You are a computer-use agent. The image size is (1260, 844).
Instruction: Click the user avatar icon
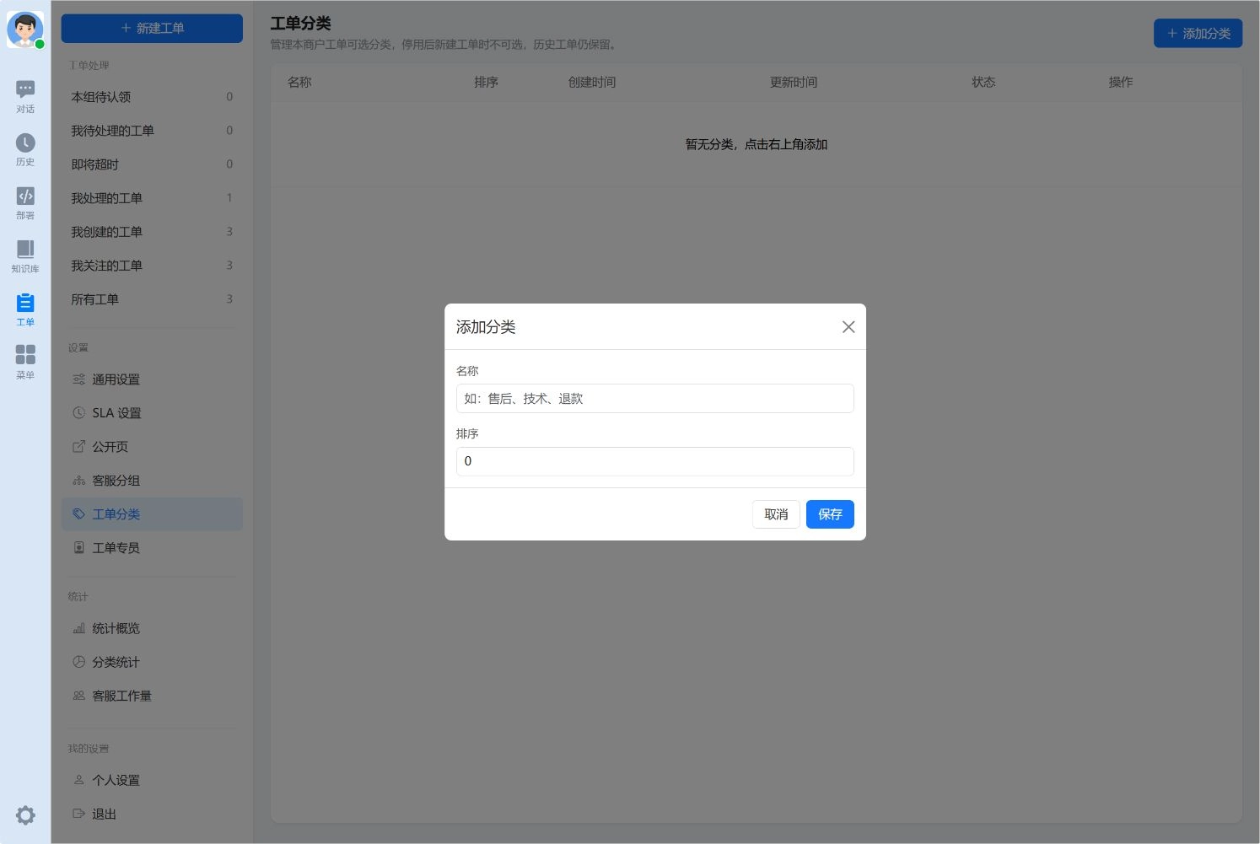[25, 30]
